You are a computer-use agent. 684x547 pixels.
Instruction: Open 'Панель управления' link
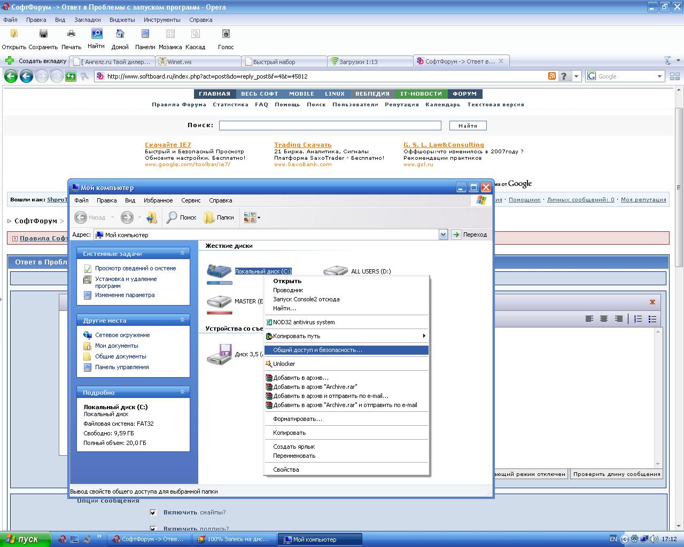(x=122, y=367)
